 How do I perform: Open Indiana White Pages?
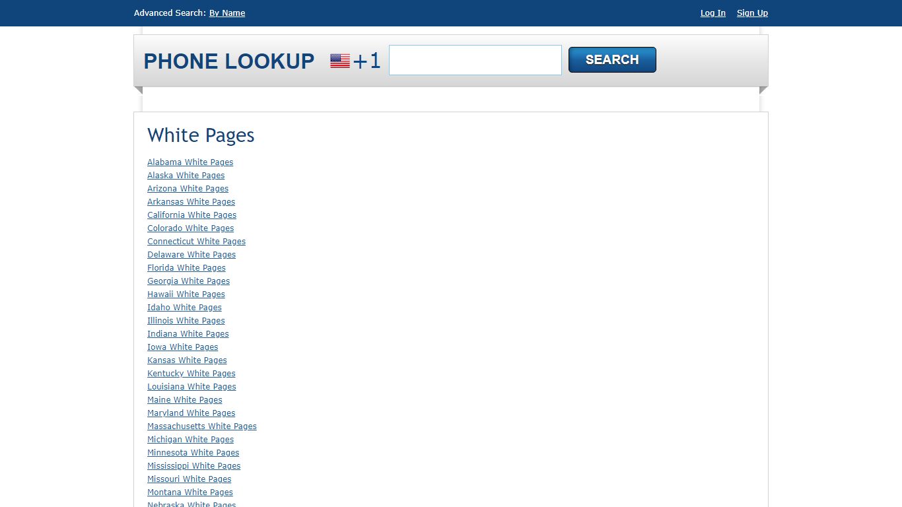[188, 334]
